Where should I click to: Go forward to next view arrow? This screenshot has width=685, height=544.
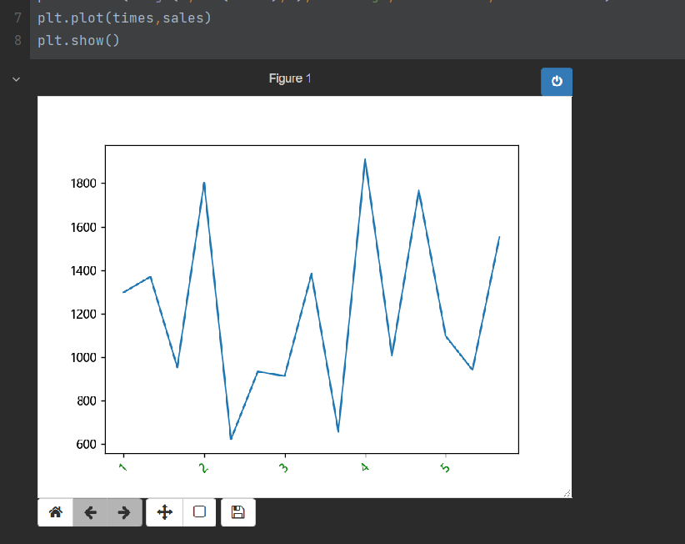pos(124,512)
